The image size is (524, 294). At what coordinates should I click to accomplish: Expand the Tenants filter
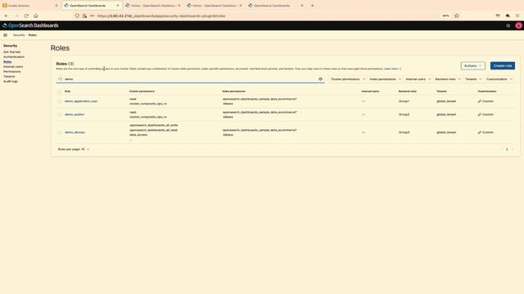click(473, 79)
